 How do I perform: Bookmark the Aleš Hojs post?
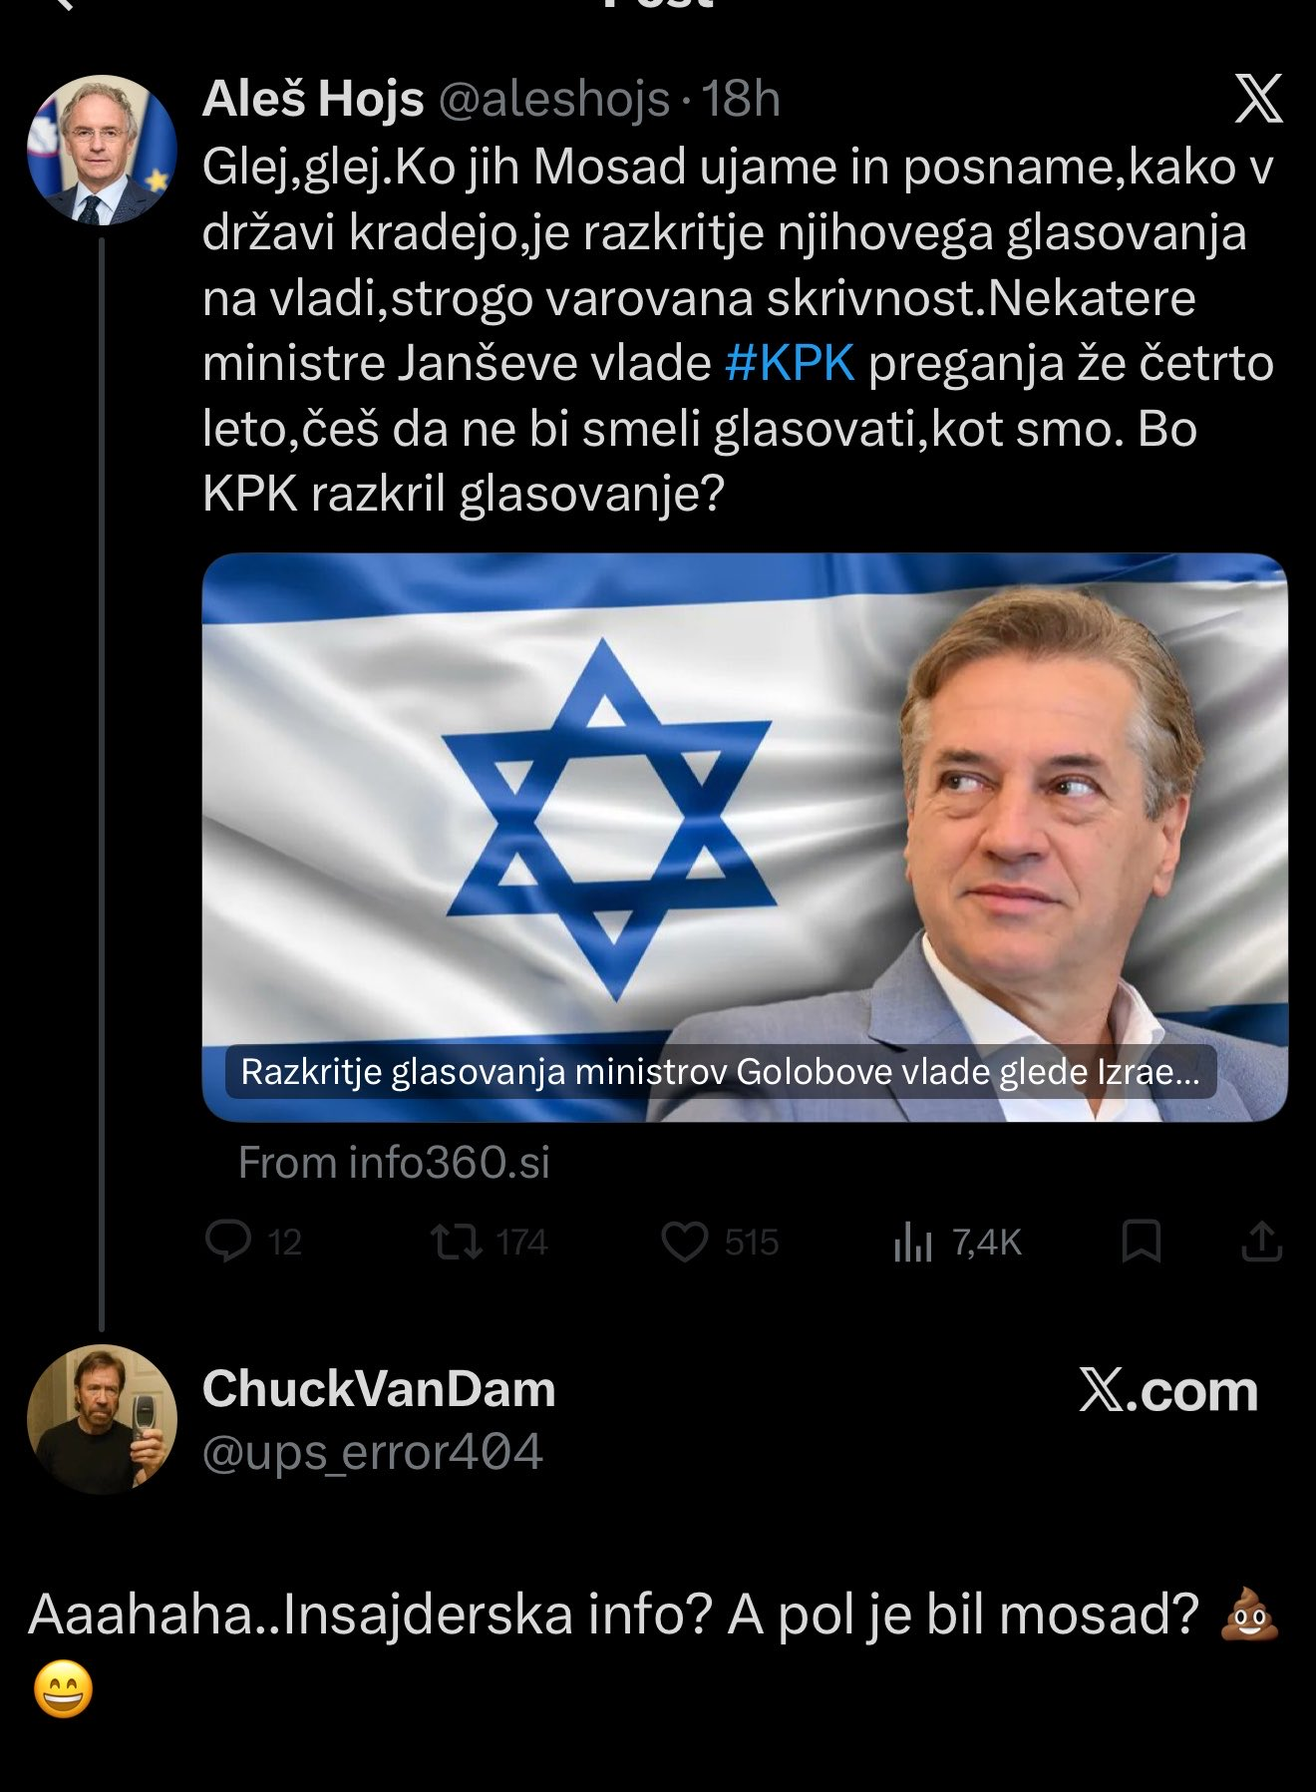[1141, 1242]
